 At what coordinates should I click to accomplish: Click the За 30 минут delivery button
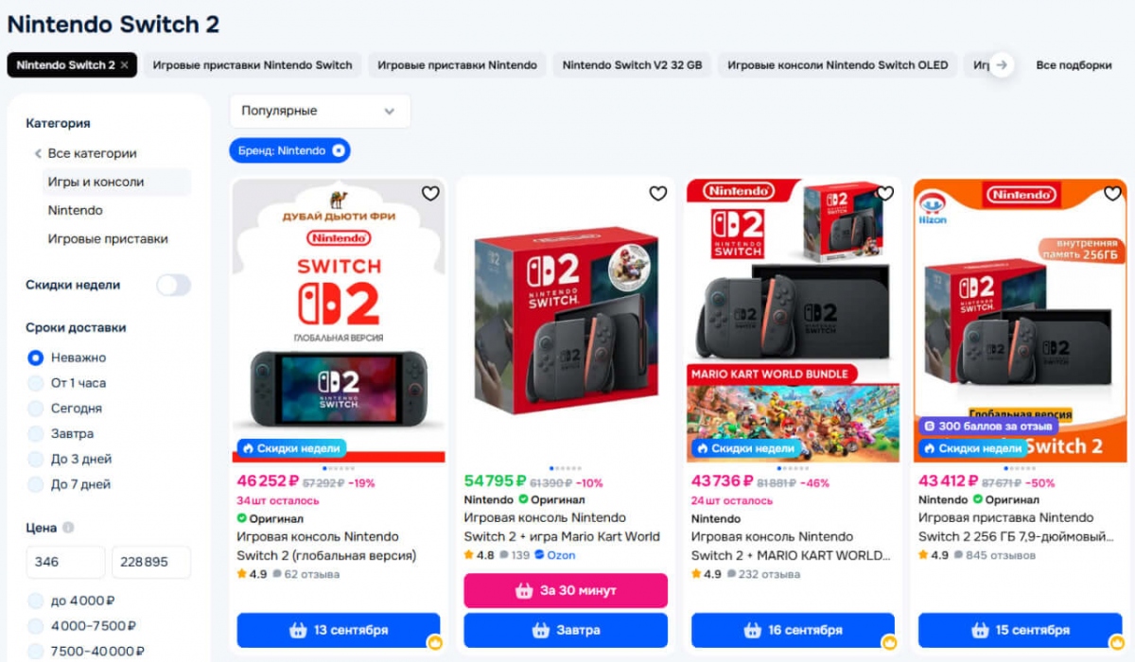pos(565,589)
